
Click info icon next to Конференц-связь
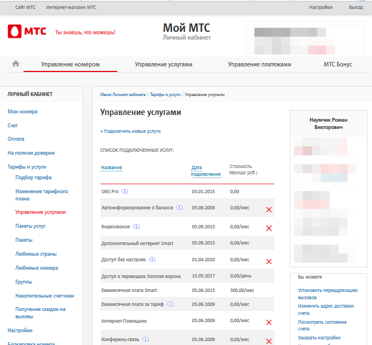(x=145, y=339)
